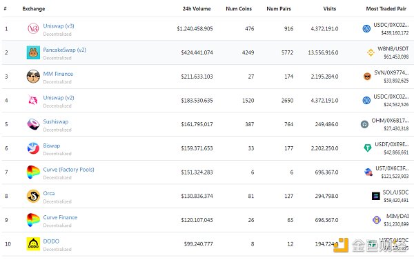The image size is (414, 260).
Task: Click the MM Finance dog logo
Action: pos(33,77)
